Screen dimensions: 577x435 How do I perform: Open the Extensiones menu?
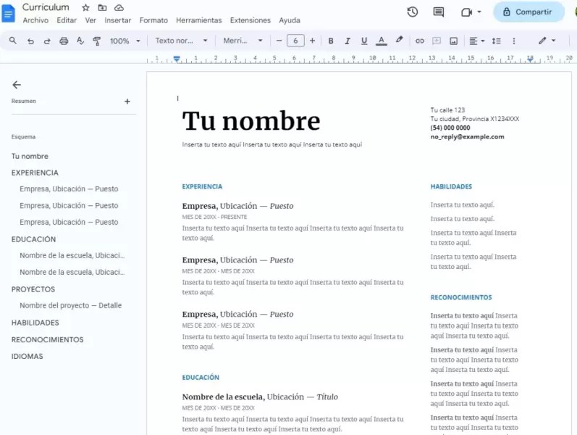coord(250,20)
